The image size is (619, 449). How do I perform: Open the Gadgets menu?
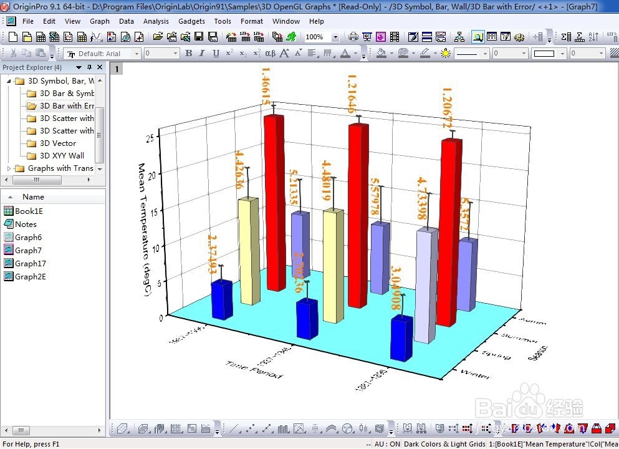point(191,21)
